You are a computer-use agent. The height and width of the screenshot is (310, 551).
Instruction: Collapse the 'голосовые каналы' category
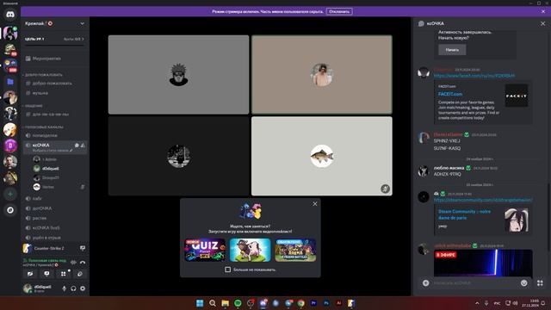click(44, 127)
